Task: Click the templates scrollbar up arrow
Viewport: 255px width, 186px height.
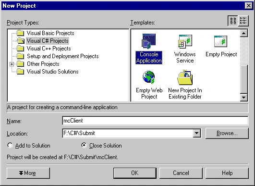Action: click(x=243, y=33)
